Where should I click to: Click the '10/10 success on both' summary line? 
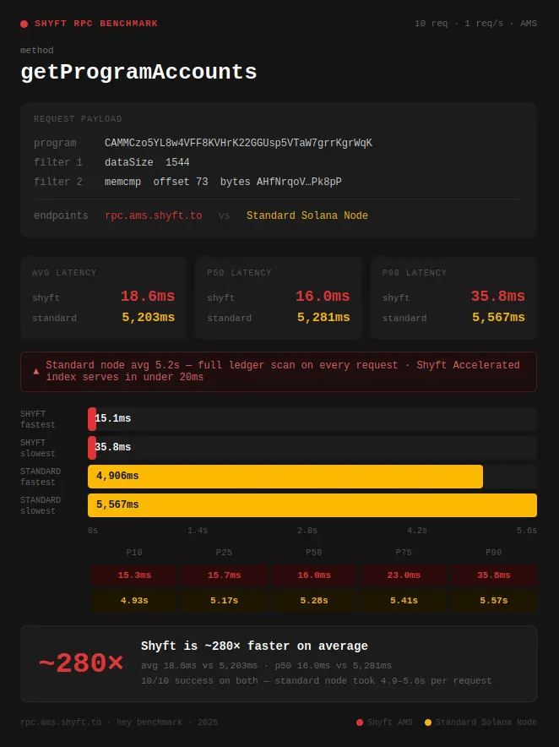pyautogui.click(x=316, y=681)
